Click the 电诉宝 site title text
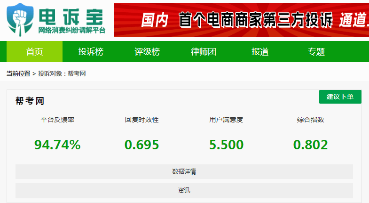Image resolution: width=369 pixels, height=203 pixels. (71, 17)
